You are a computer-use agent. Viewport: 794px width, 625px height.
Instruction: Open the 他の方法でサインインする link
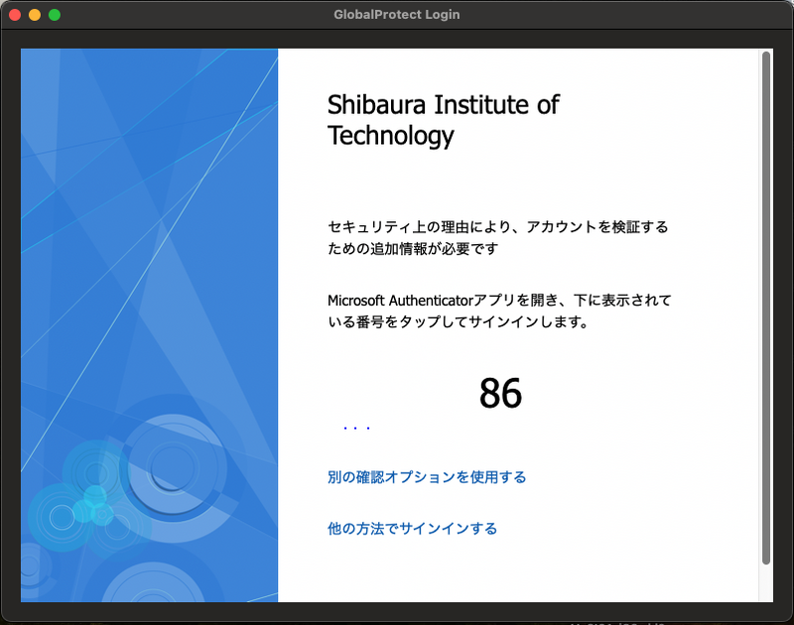(x=412, y=529)
